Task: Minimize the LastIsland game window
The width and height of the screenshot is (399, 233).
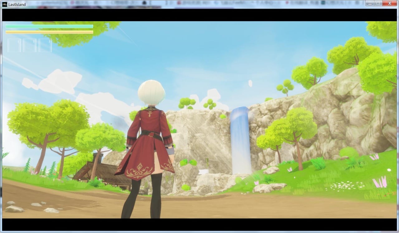Action: [370, 3]
